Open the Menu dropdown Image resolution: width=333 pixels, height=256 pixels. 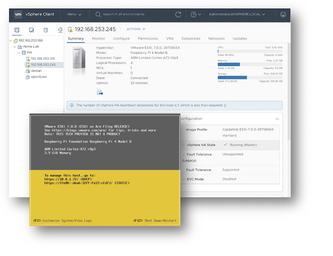point(75,14)
